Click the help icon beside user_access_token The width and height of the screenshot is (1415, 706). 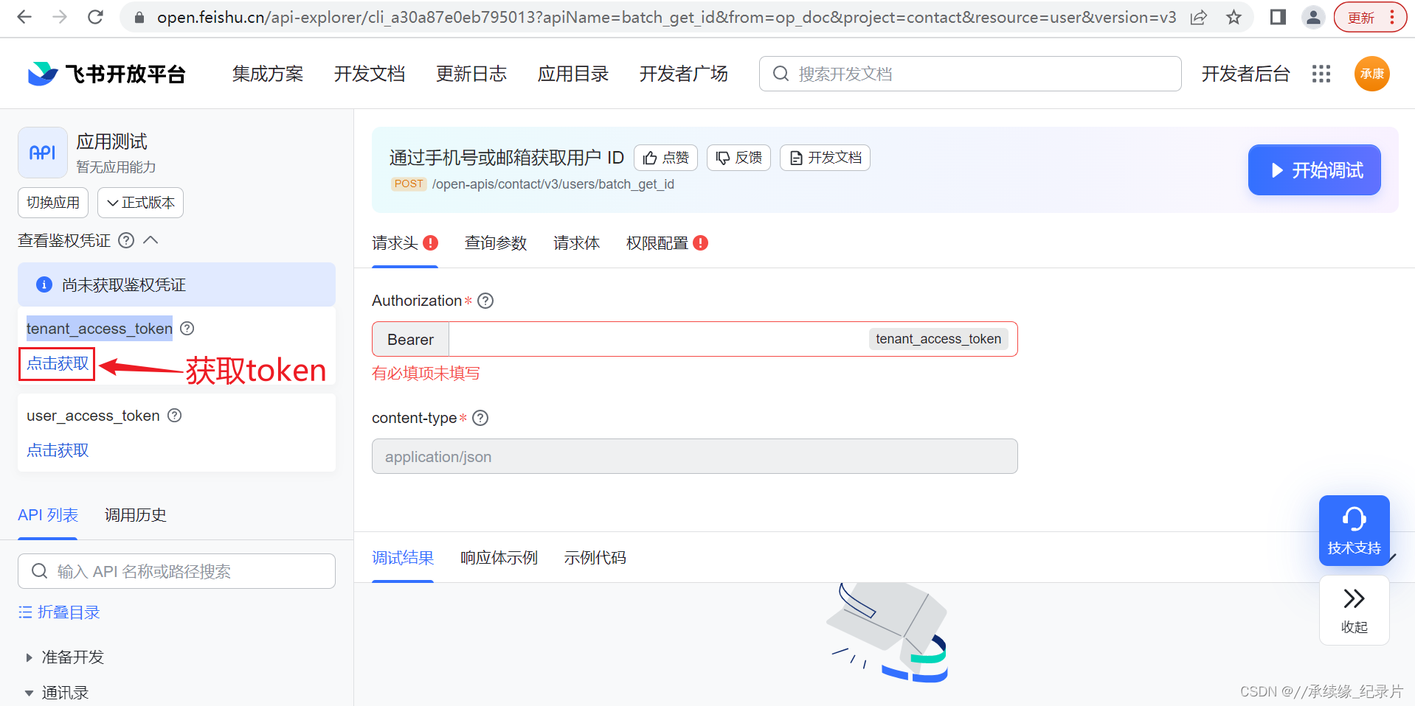(175, 416)
